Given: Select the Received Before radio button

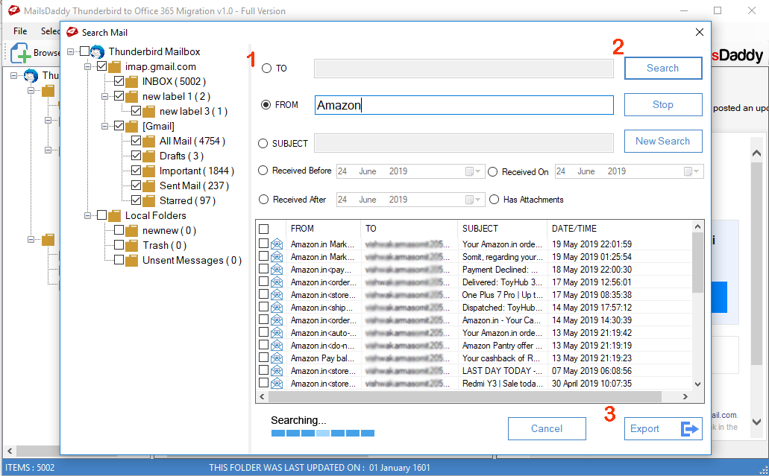Looking at the screenshot, I should [x=263, y=171].
